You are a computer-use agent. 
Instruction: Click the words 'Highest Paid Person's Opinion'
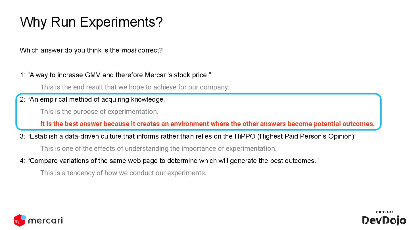point(306,136)
